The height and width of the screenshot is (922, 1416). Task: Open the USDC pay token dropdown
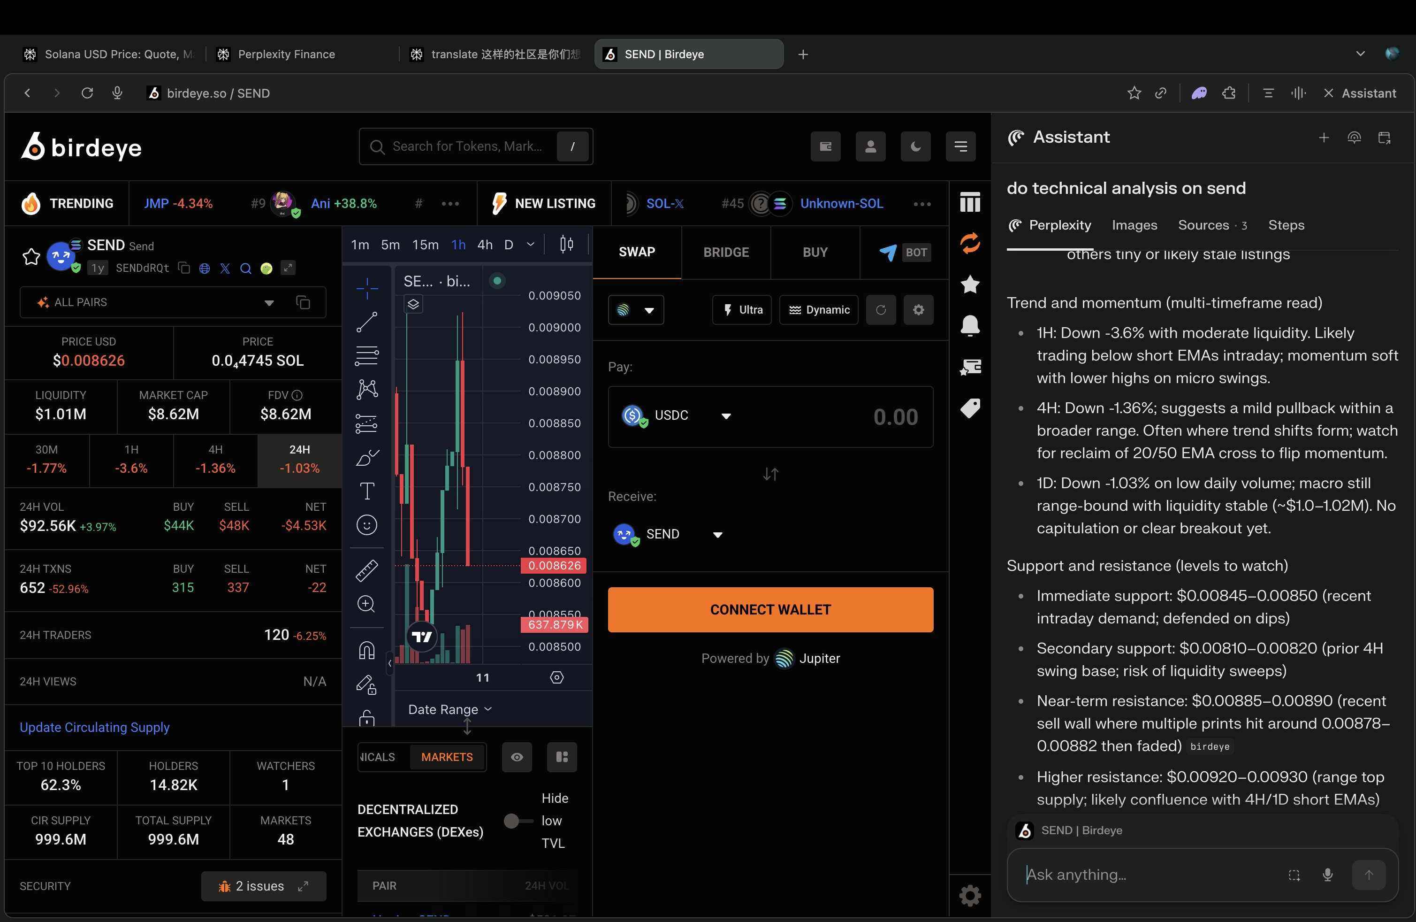726,415
